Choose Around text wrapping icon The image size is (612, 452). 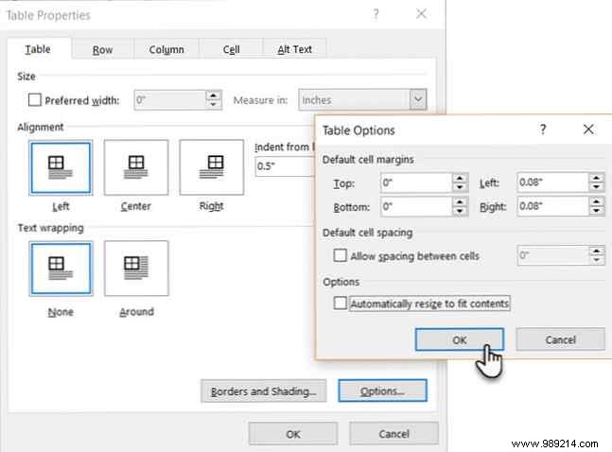coord(136,269)
